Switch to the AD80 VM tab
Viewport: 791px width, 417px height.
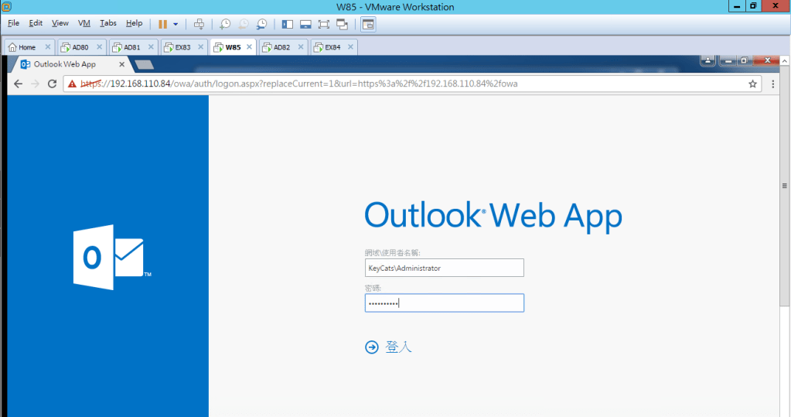pyautogui.click(x=80, y=47)
